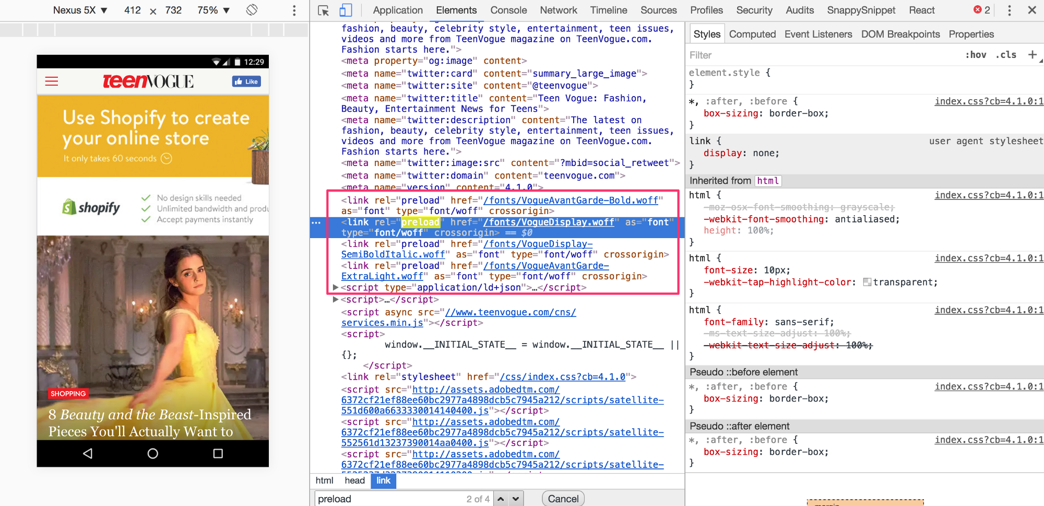Open the Profiles tab

point(706,10)
